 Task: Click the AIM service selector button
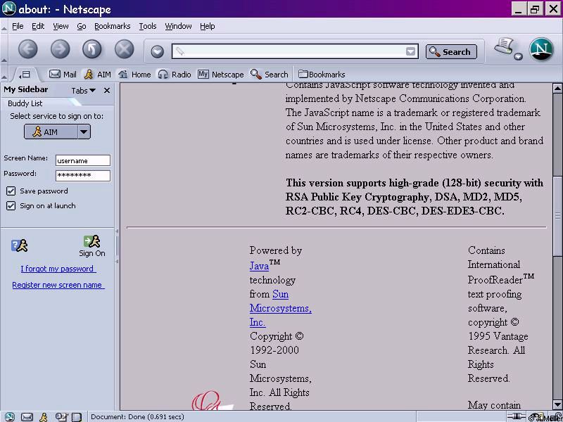coord(51,132)
